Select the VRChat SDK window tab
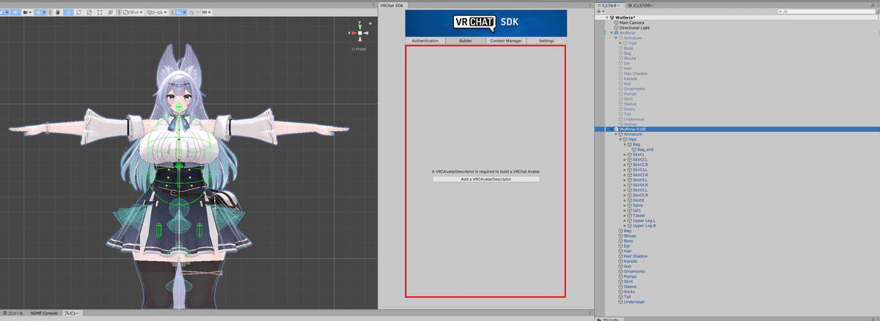The height and width of the screenshot is (321, 880). pos(391,5)
